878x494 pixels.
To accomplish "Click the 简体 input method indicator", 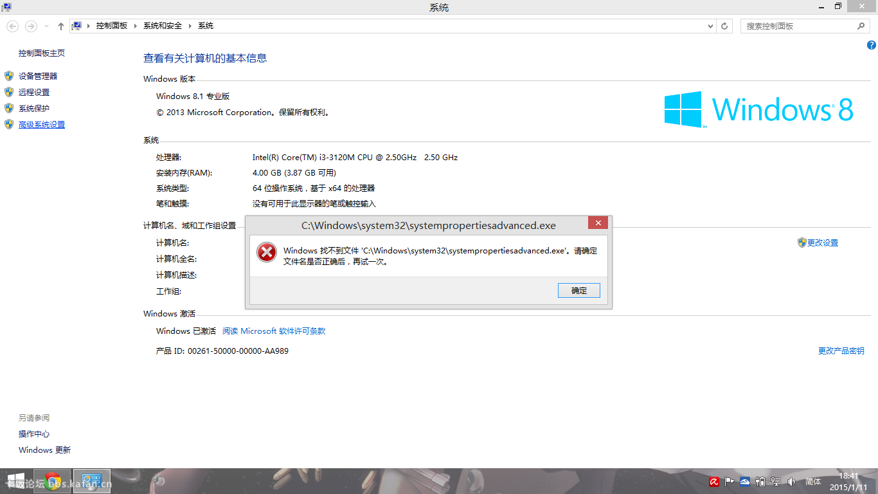I will [x=813, y=481].
